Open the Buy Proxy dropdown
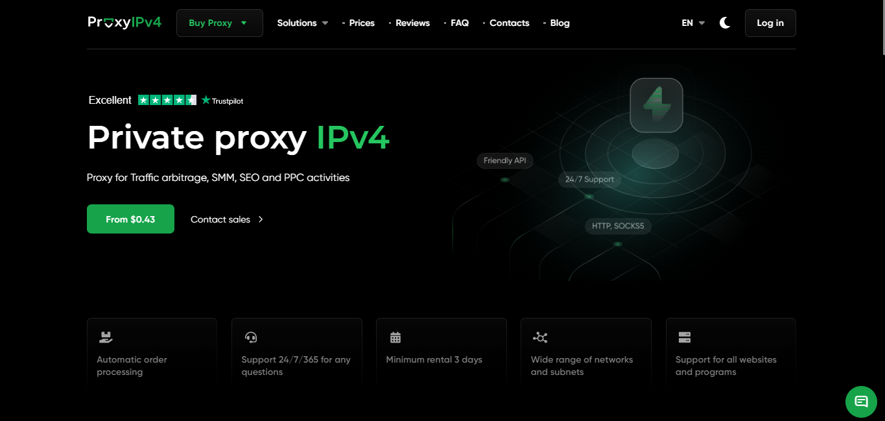The width and height of the screenshot is (885, 421). 219,23
